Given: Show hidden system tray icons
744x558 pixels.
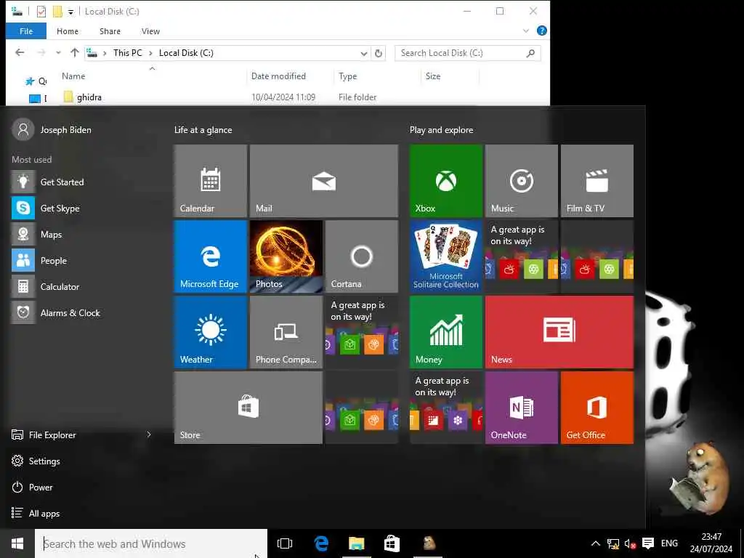Looking at the screenshot, I should pyautogui.click(x=596, y=543).
